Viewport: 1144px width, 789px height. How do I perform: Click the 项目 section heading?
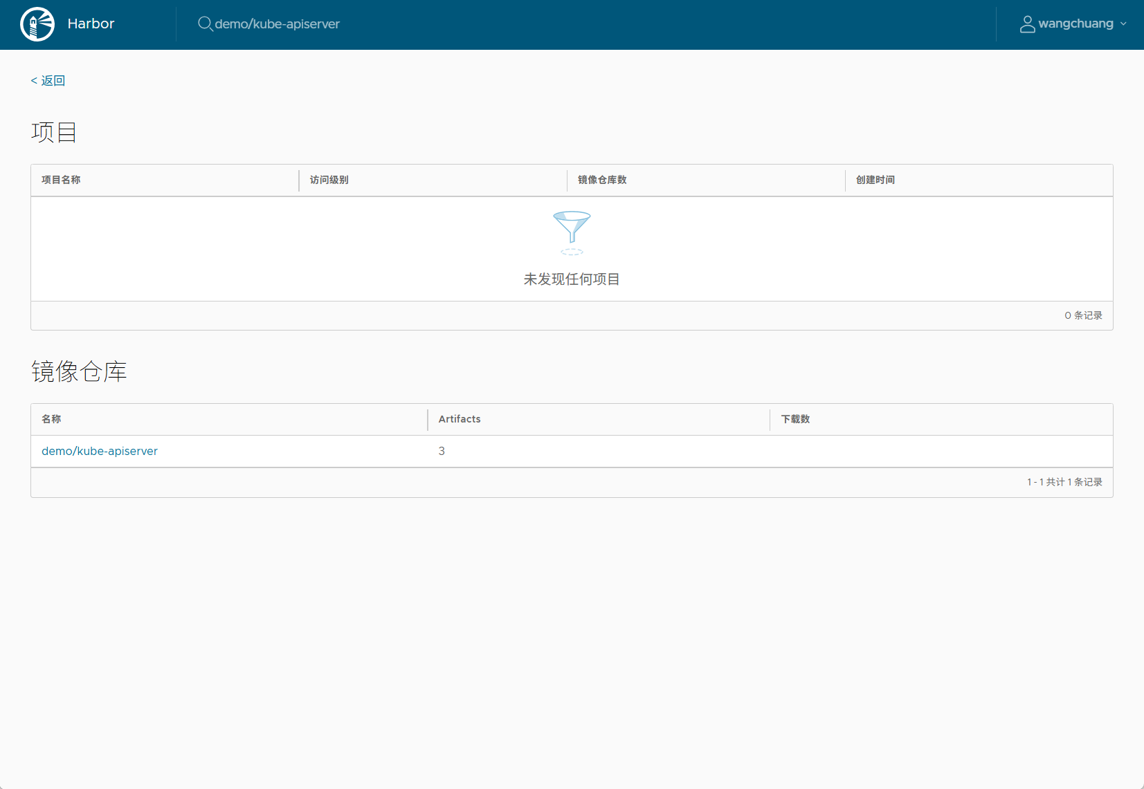(x=54, y=132)
